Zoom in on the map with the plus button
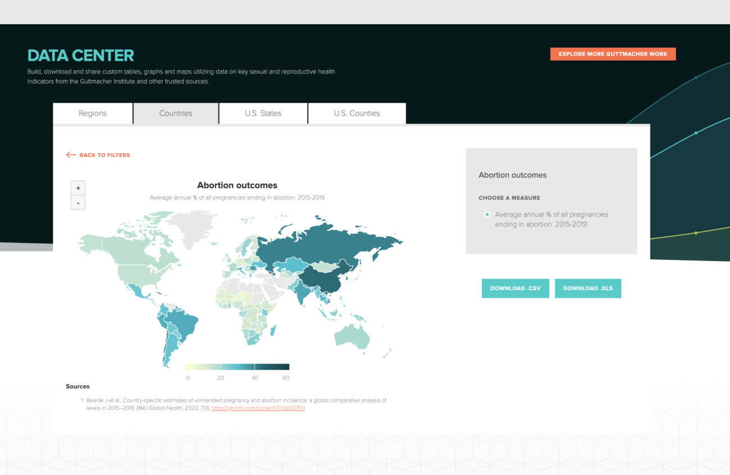 click(78, 188)
